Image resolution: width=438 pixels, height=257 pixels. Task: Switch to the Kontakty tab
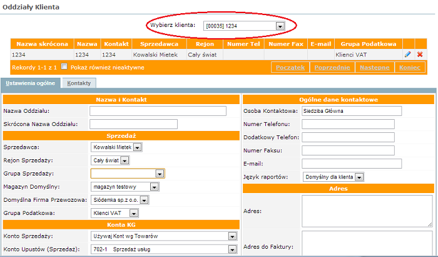(x=79, y=83)
